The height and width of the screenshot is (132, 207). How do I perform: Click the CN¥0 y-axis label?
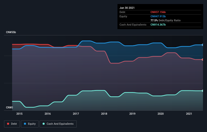coord(10,108)
